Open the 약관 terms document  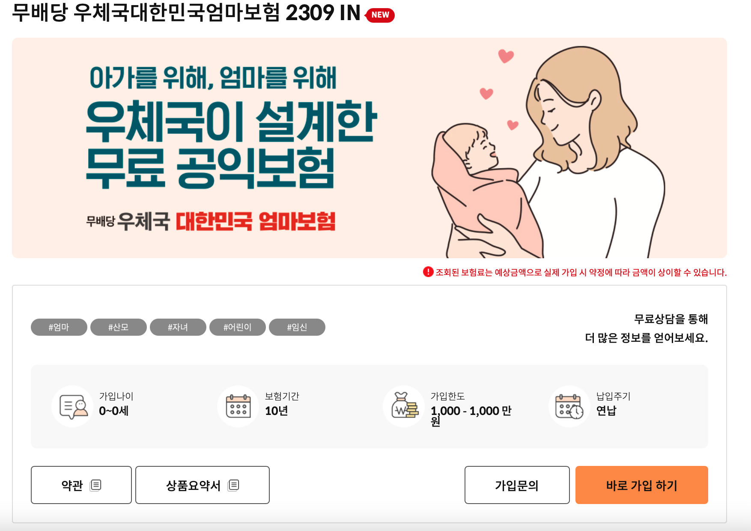click(x=81, y=485)
